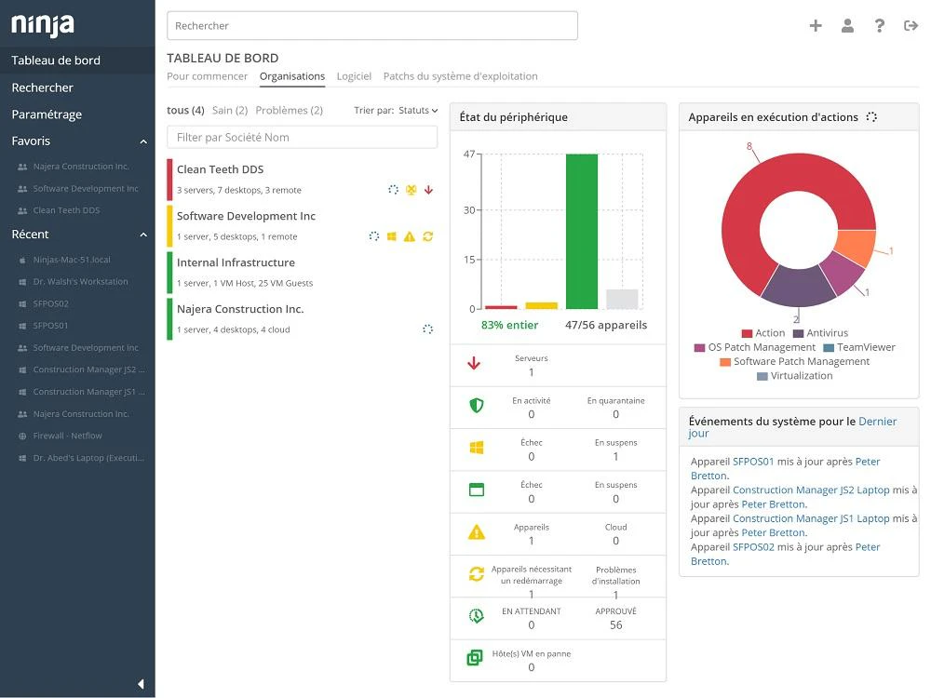Viewport: 931px width, 698px height.
Task: Collapse the Favoris section
Action: (x=143, y=141)
